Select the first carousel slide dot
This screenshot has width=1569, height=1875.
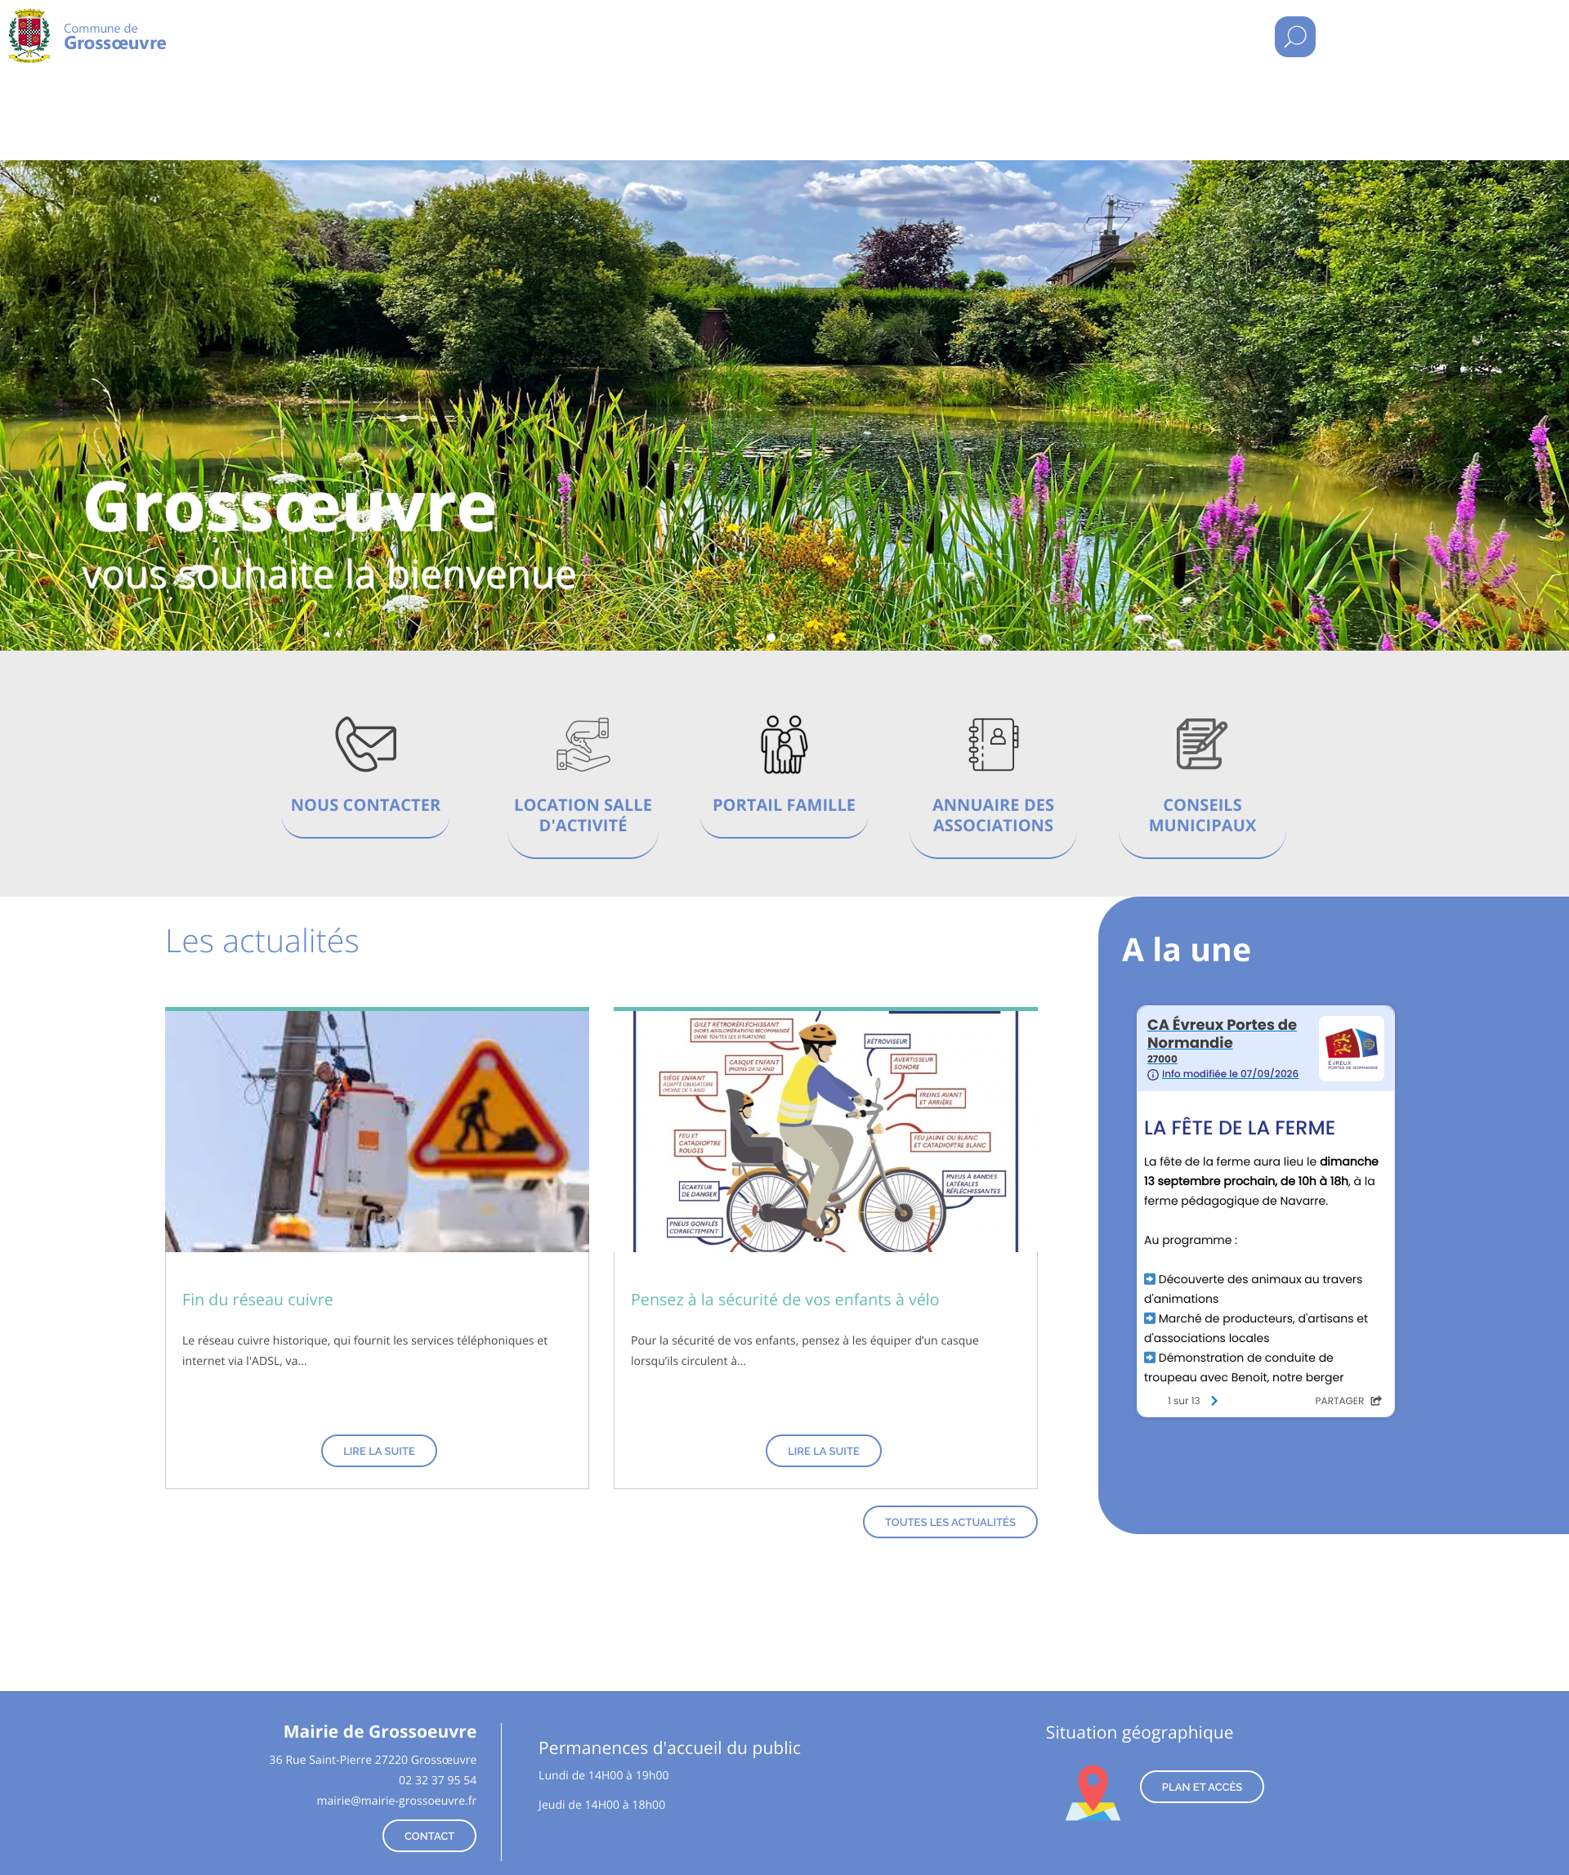(x=771, y=638)
